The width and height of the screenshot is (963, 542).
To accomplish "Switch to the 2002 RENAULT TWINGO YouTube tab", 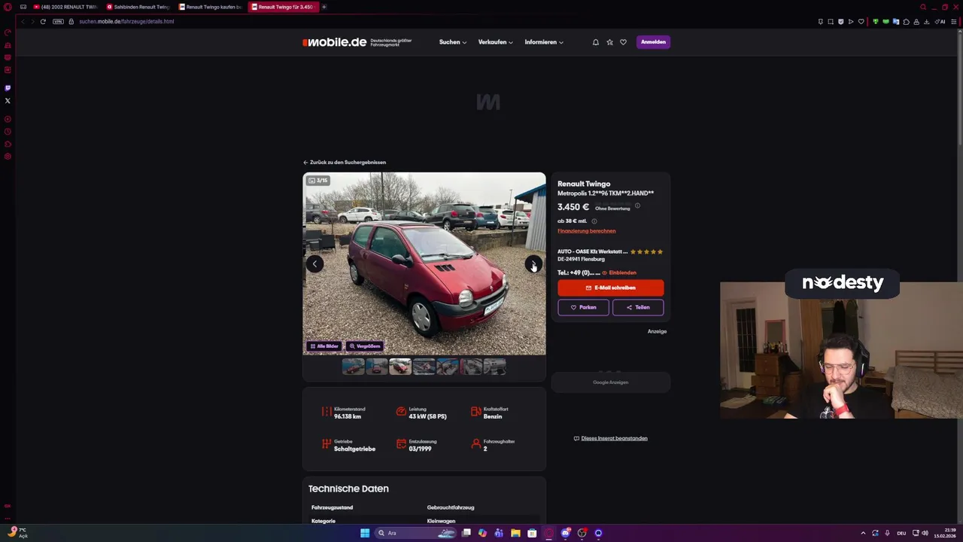I will pos(65,7).
